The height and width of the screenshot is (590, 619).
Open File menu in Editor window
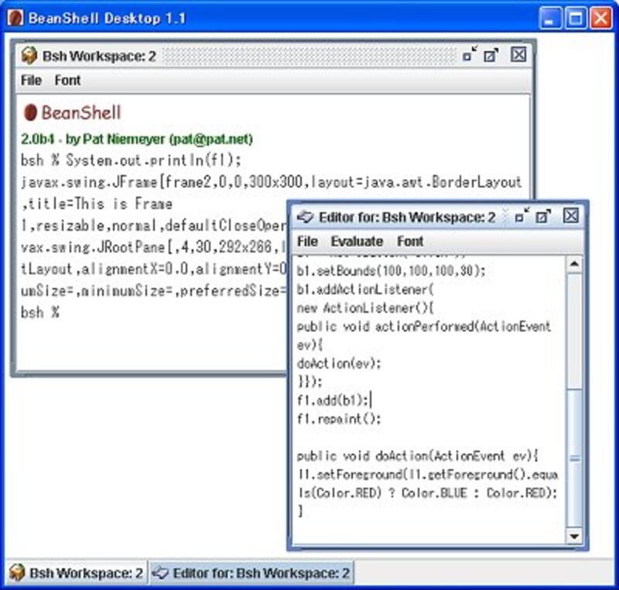307,241
